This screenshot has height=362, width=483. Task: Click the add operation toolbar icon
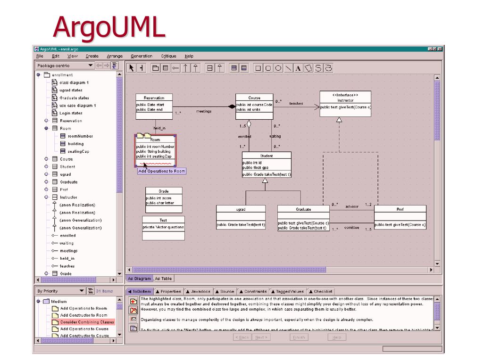tap(244, 68)
